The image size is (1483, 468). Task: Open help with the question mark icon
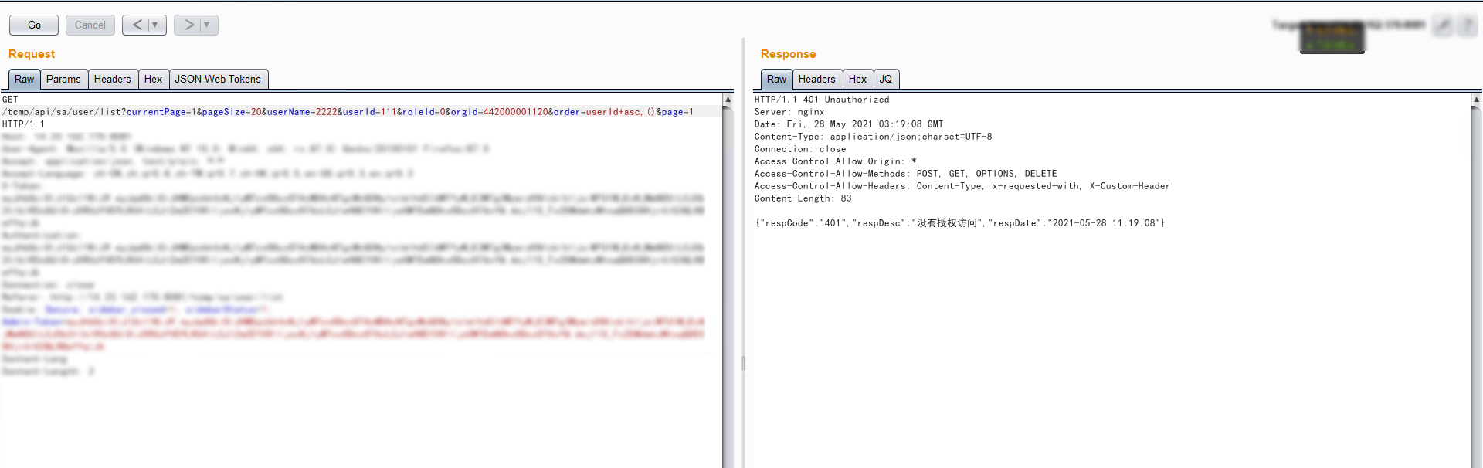point(1467,25)
